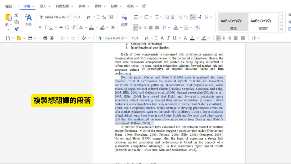The width and height of the screenshot is (291, 164).
Task: Open ribbon font name dropdown Times New Roman
Action: click(68, 17)
